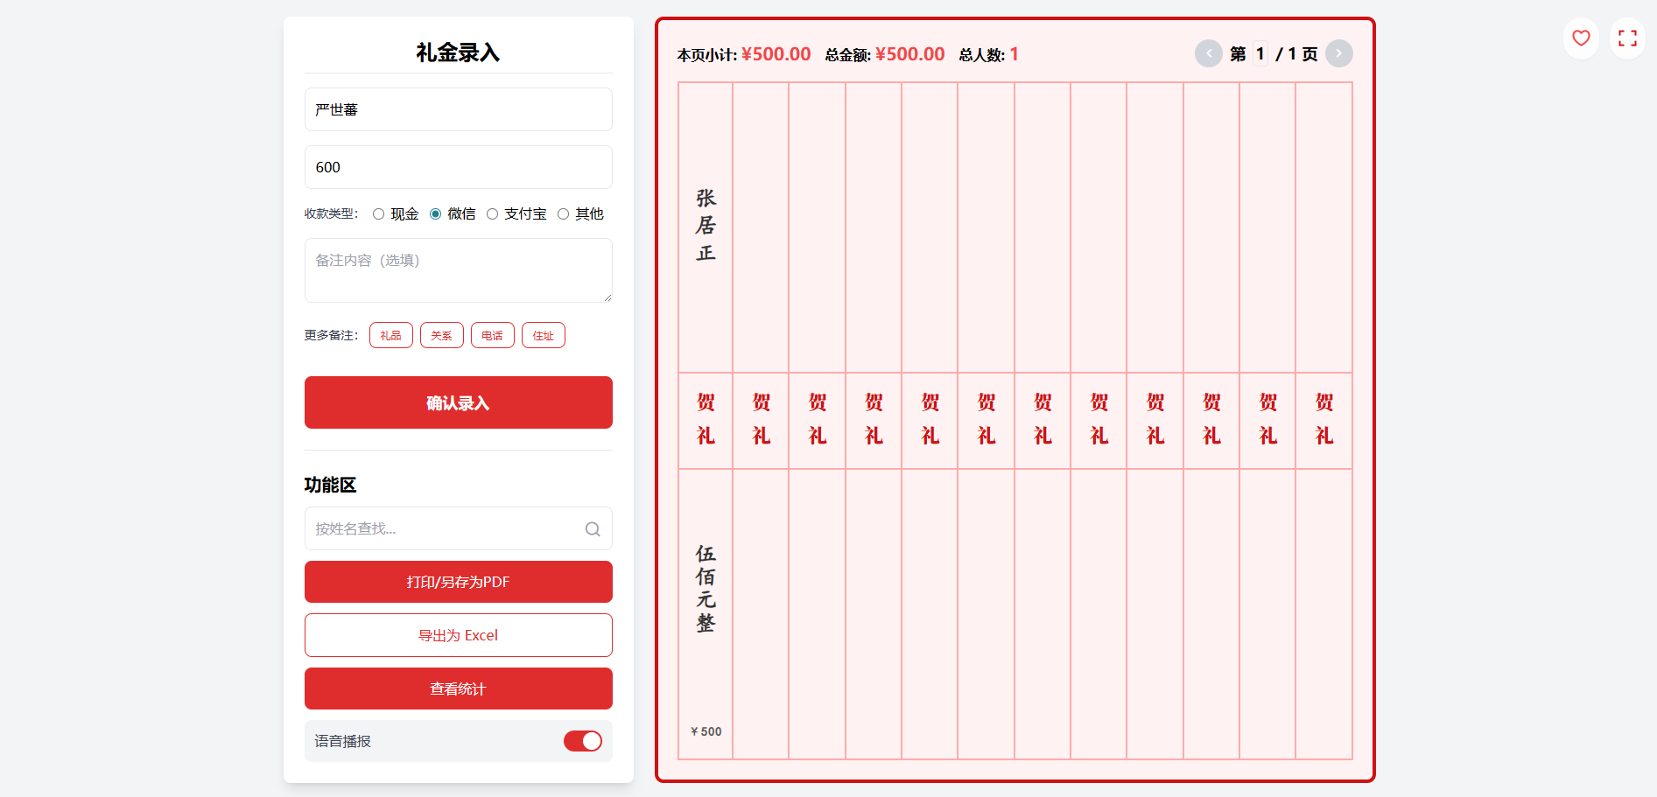Click the heart favorite icon
The height and width of the screenshot is (797, 1657).
click(x=1581, y=38)
